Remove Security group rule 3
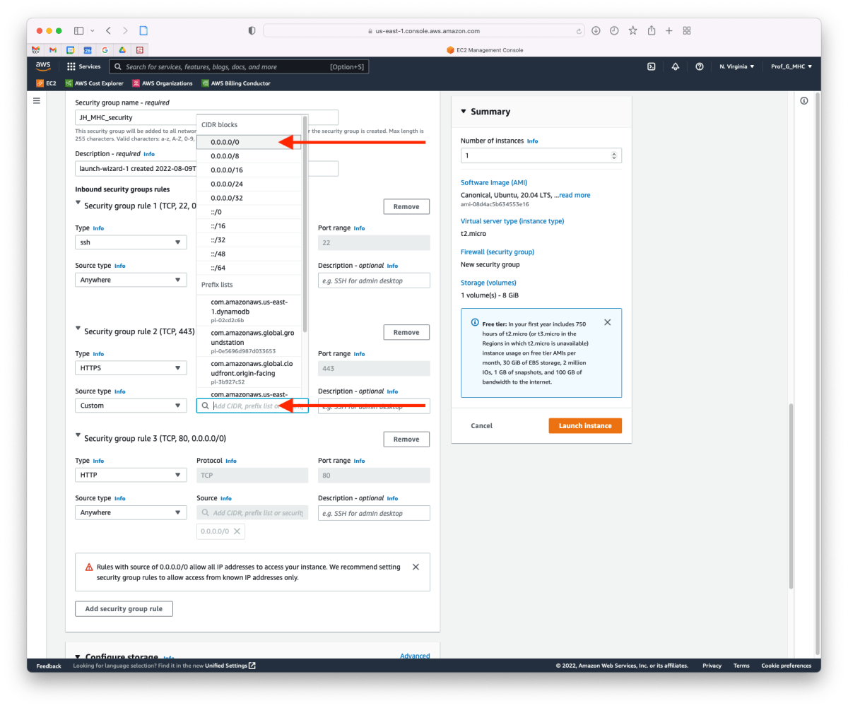848x708 pixels. coord(406,439)
